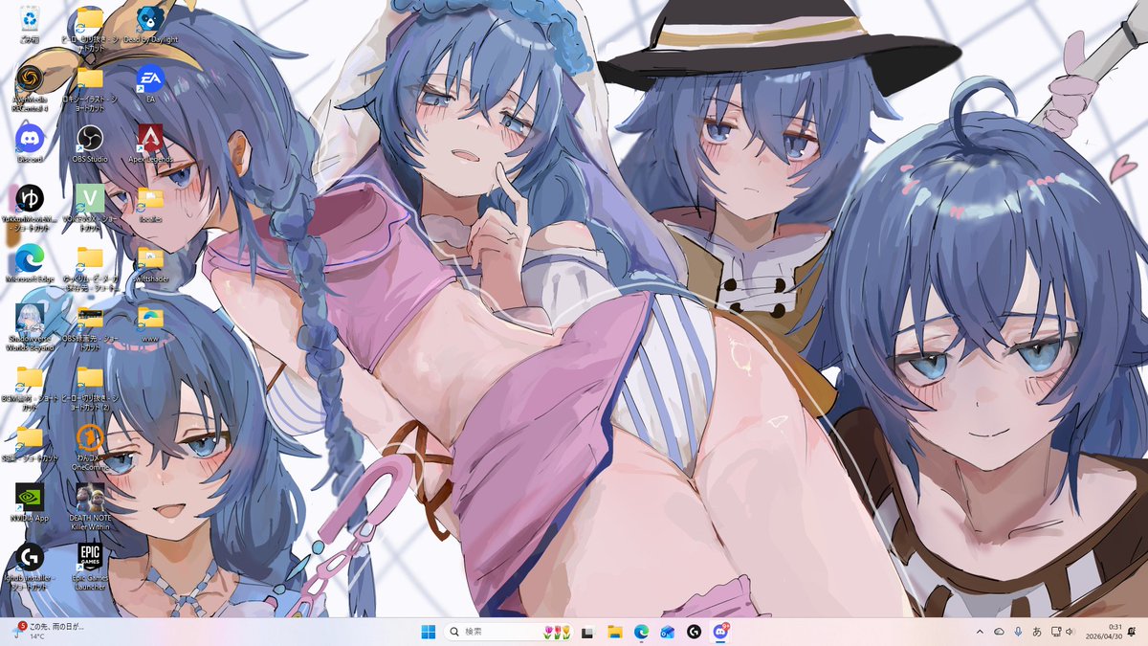This screenshot has height=646, width=1148.
Task: Open the locales folder
Action: click(x=149, y=203)
